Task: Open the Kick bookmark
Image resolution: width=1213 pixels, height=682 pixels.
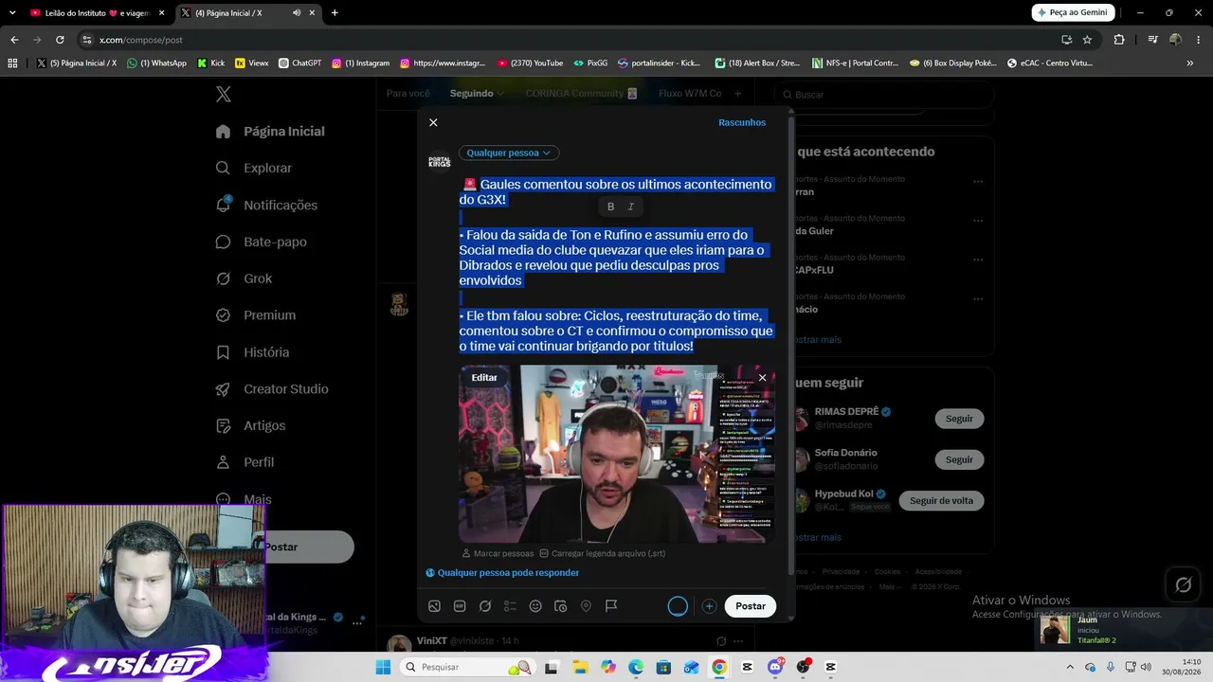Action: [211, 63]
